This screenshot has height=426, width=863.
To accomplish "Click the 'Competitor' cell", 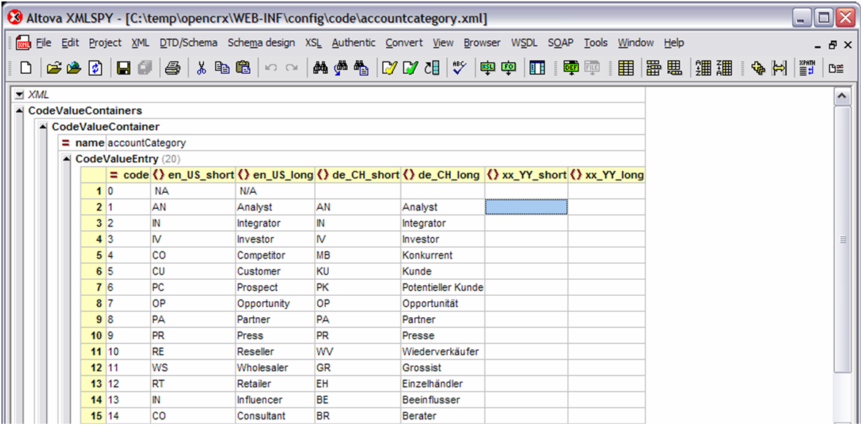I will [275, 255].
